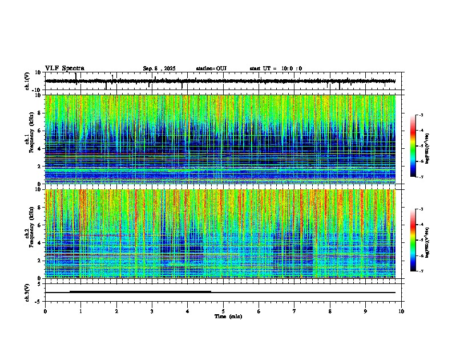
Task: Click the "-3" label on ch.1 colorbar
Action: point(421,115)
